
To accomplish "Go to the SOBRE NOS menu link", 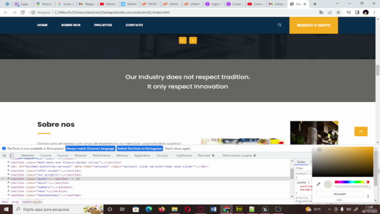I will tap(71, 25).
